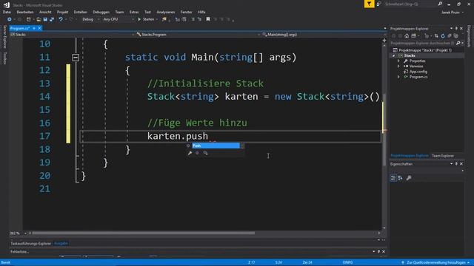This screenshot has width=474, height=266.
Task: Switch to the Team Explorer tab
Action: click(443, 156)
